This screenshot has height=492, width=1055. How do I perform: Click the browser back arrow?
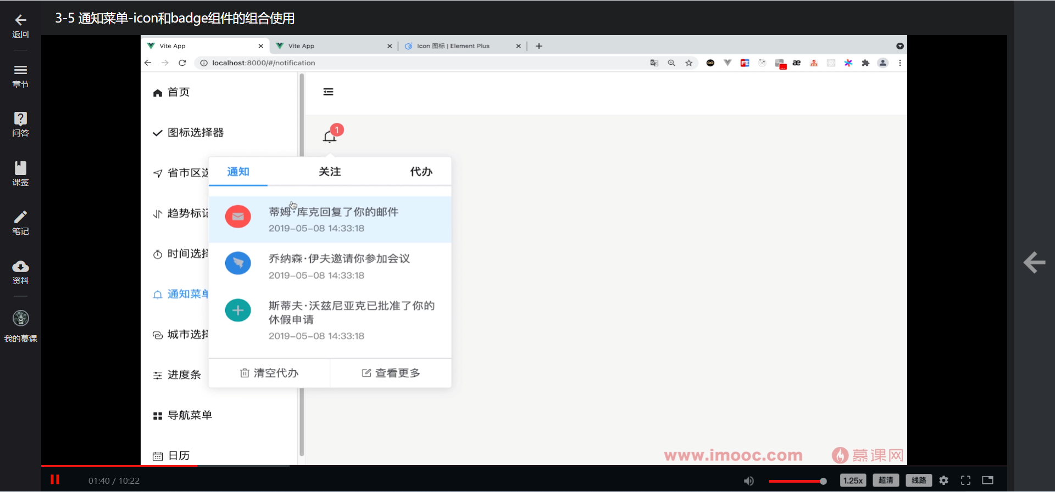148,63
